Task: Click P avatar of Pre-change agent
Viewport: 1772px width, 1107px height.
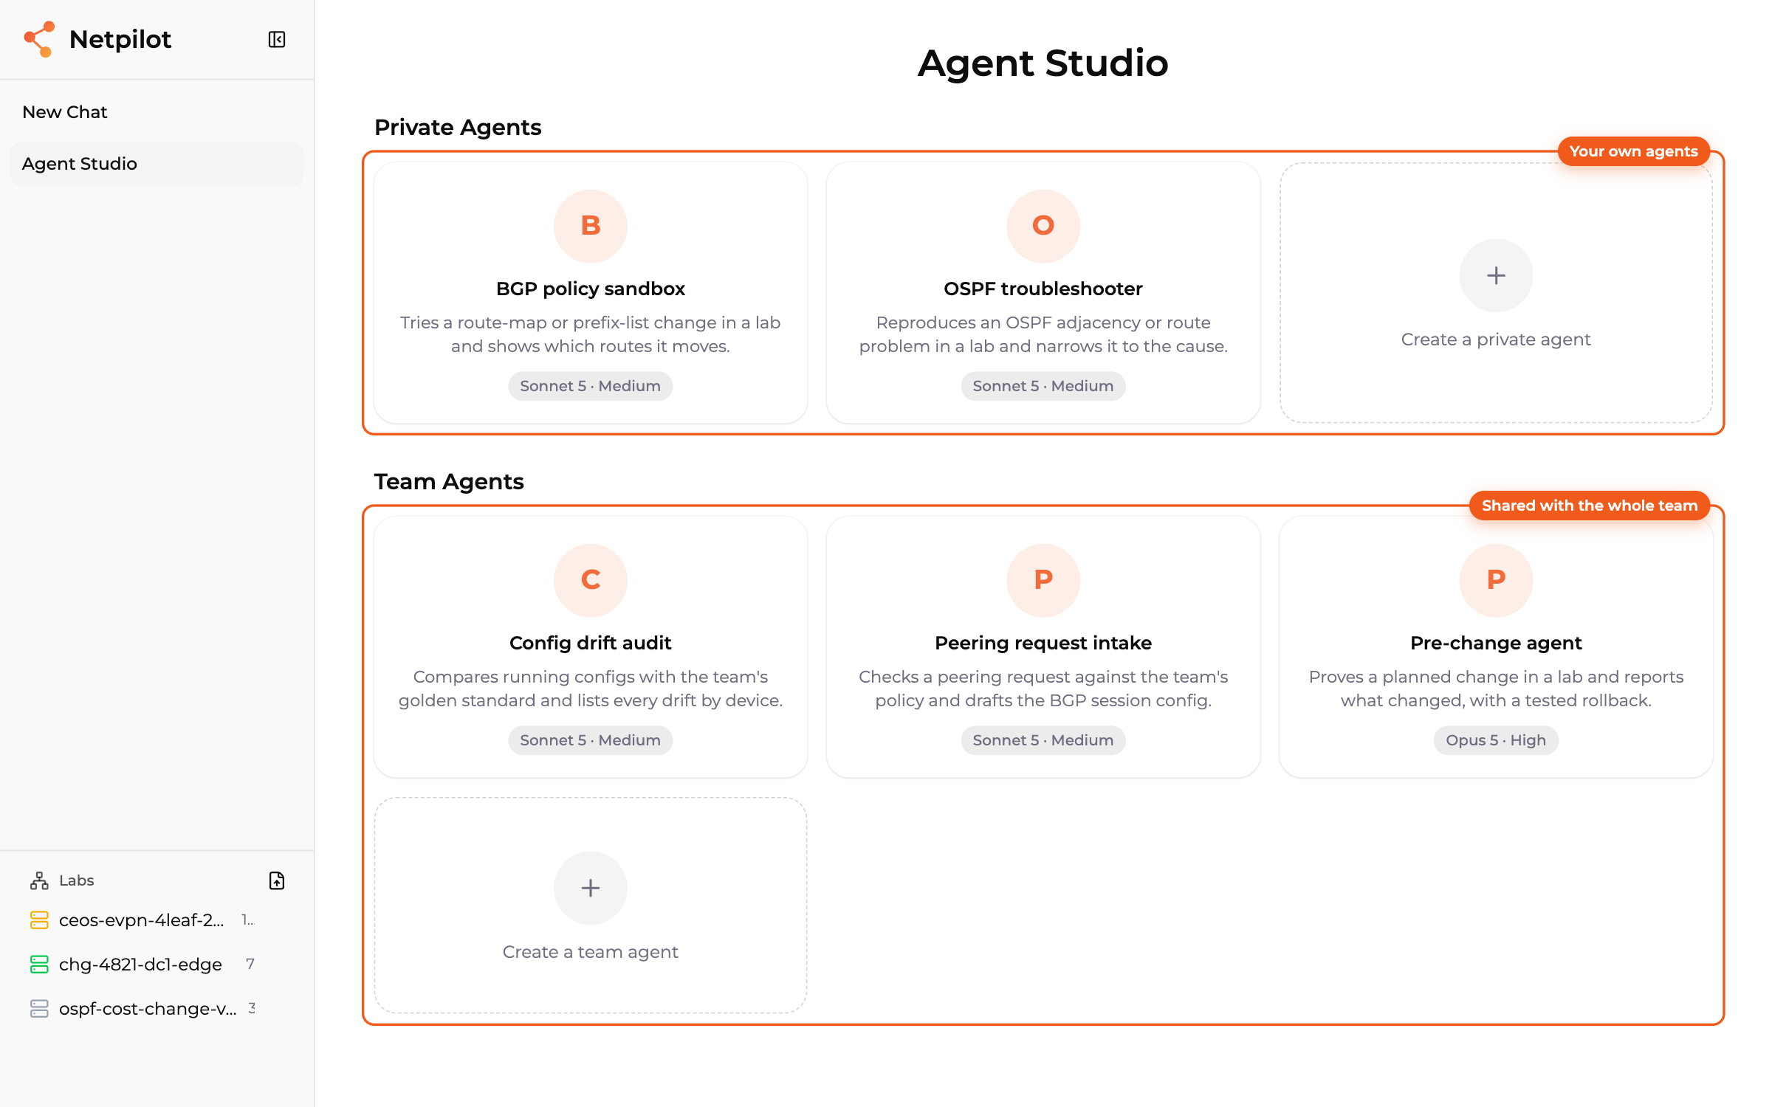Action: point(1496,580)
